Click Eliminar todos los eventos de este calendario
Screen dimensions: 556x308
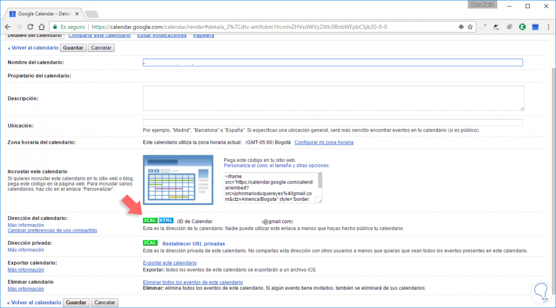click(x=193, y=282)
